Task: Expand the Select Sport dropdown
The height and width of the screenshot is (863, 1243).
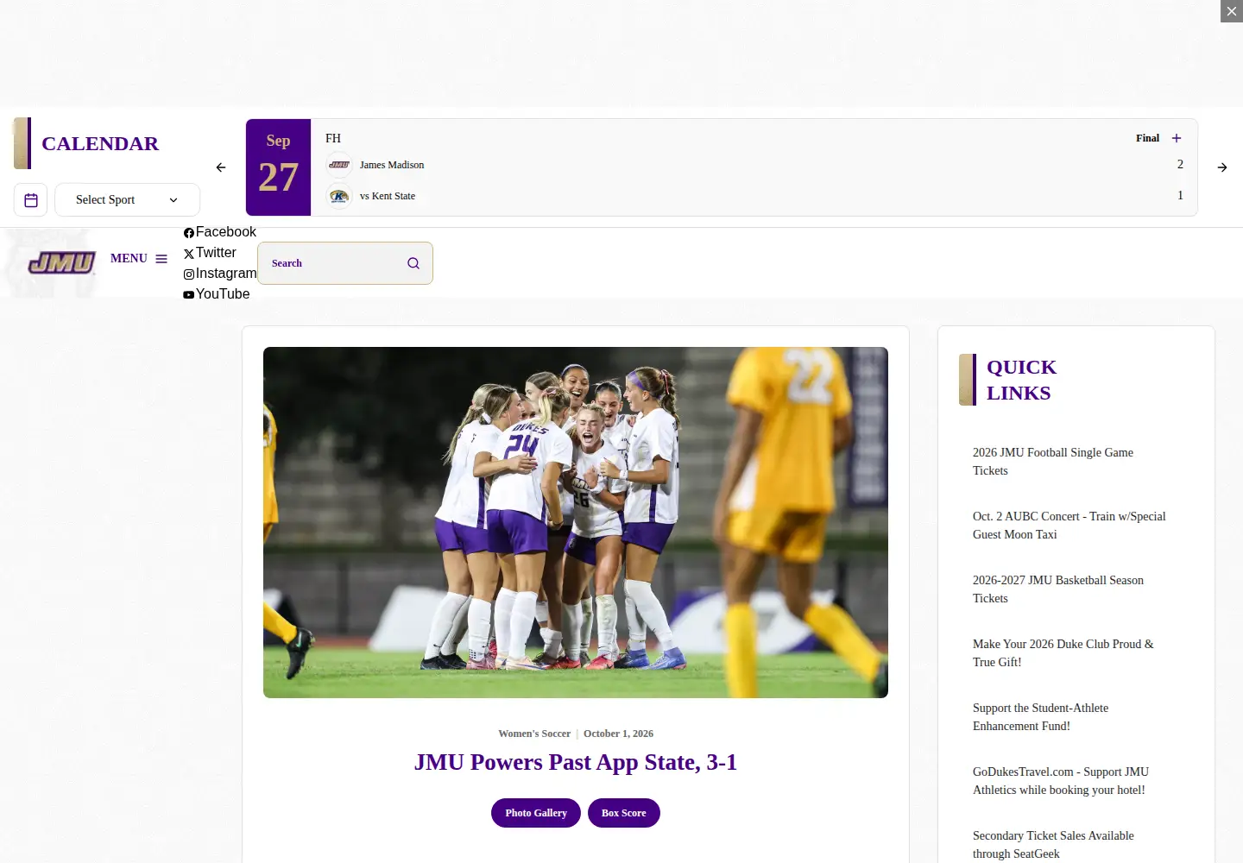Action: click(127, 199)
